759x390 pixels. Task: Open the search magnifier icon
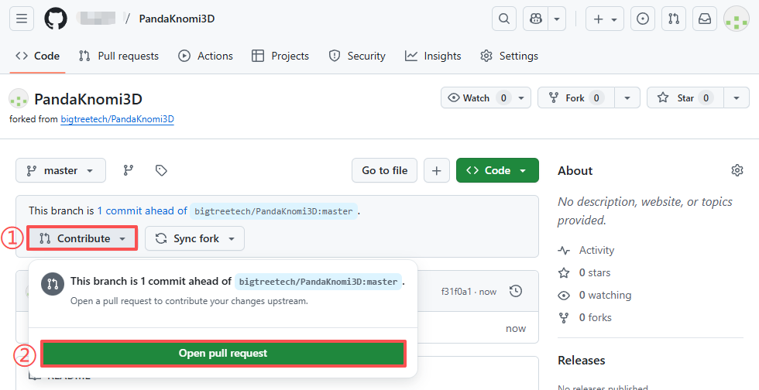tap(504, 19)
